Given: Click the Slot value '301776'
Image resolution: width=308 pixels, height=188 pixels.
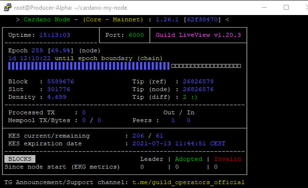Looking at the screenshot, I should click(59, 89).
